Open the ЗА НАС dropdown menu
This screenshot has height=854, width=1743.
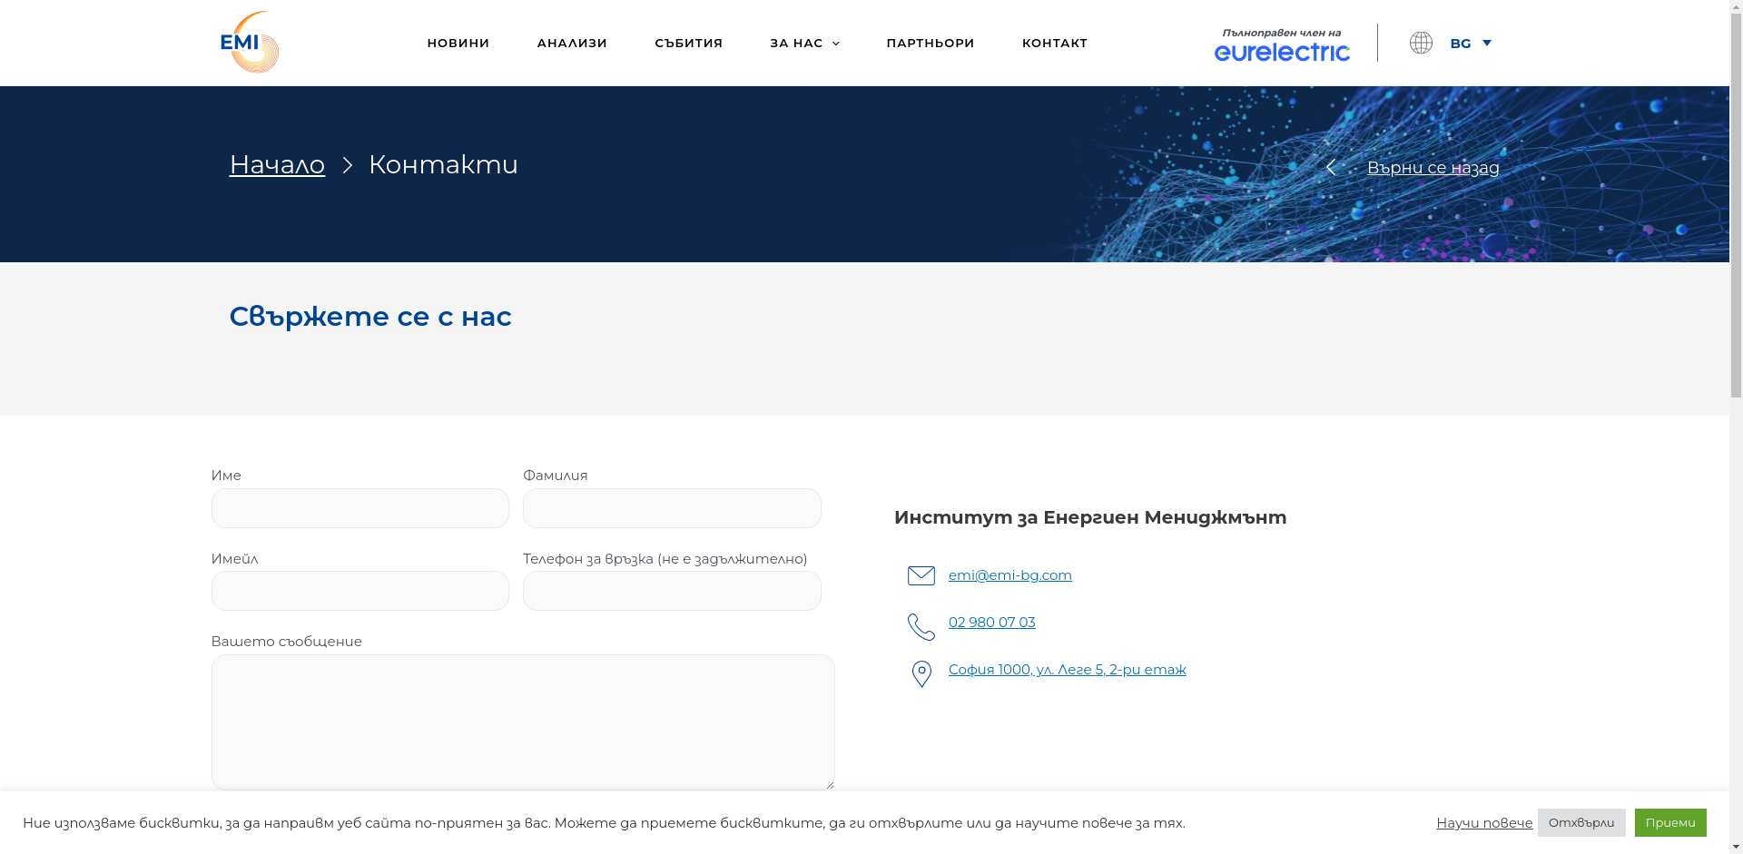point(796,43)
